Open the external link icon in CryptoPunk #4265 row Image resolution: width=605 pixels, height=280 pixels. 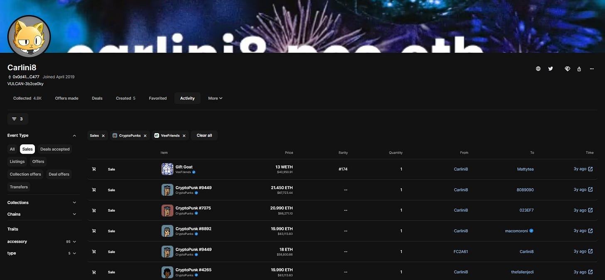pos(590,272)
